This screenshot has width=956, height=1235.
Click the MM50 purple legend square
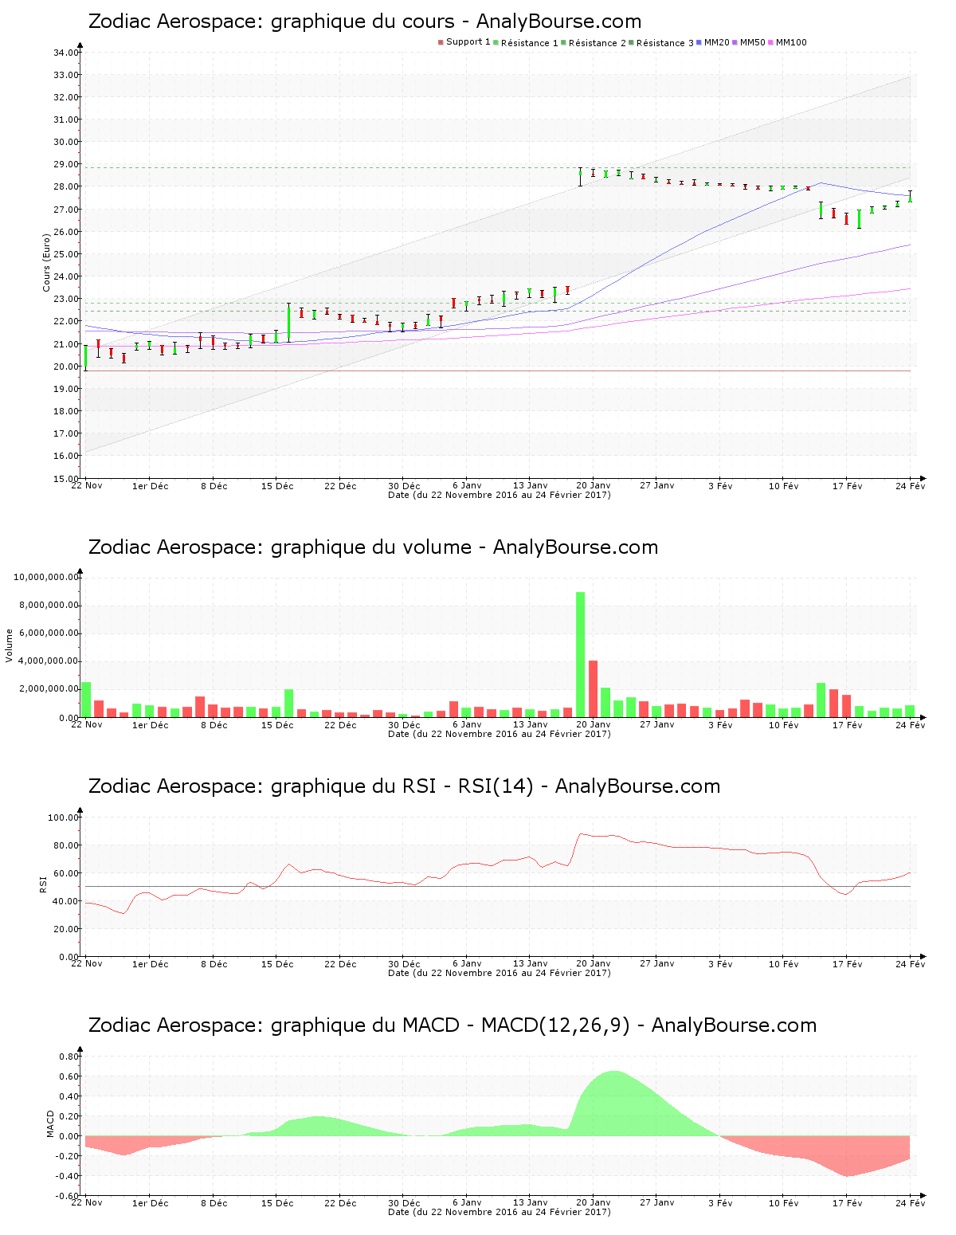pyautogui.click(x=735, y=42)
